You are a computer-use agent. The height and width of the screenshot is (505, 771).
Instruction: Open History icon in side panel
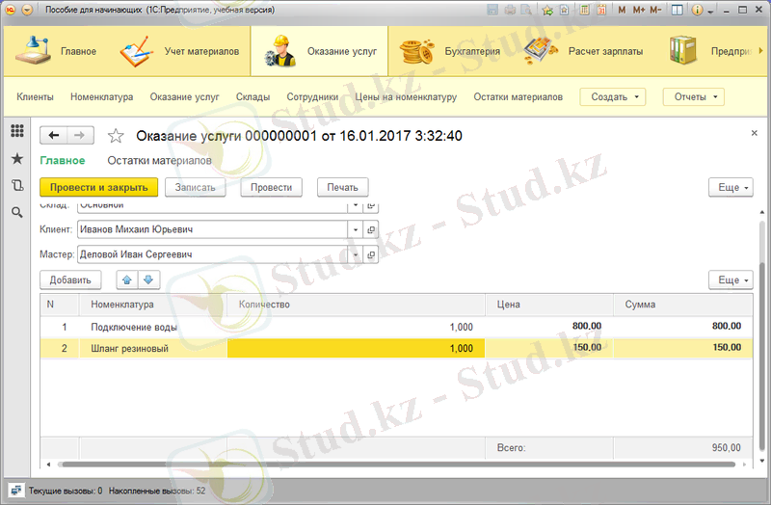17,185
